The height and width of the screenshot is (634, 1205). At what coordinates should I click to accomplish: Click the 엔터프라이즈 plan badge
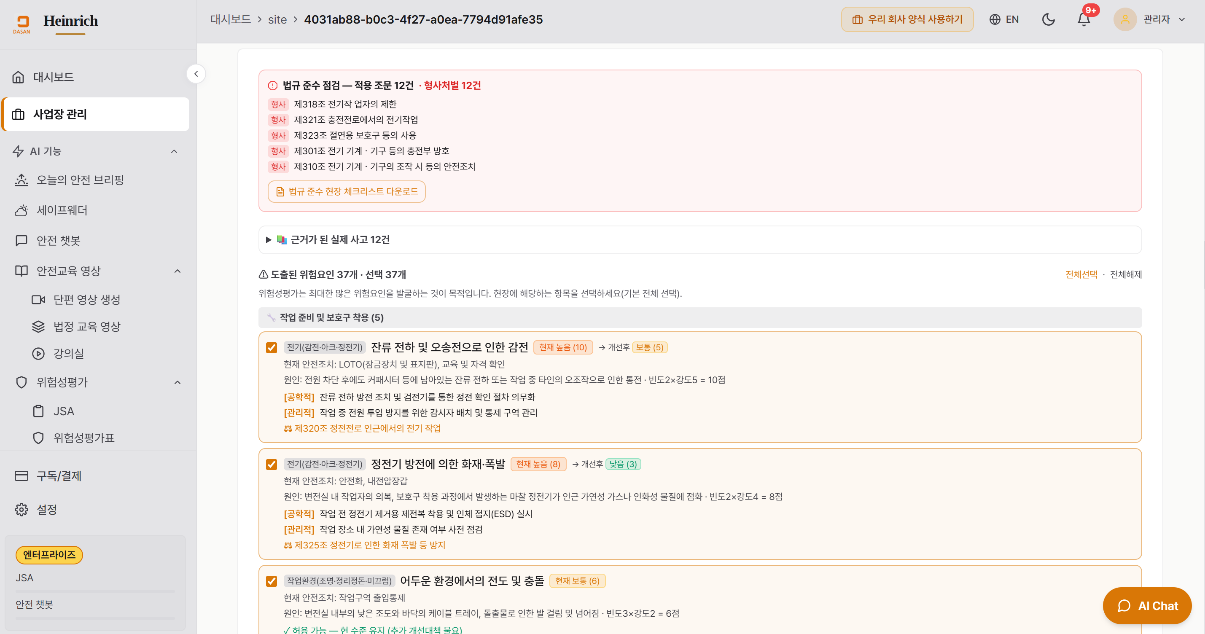point(49,555)
